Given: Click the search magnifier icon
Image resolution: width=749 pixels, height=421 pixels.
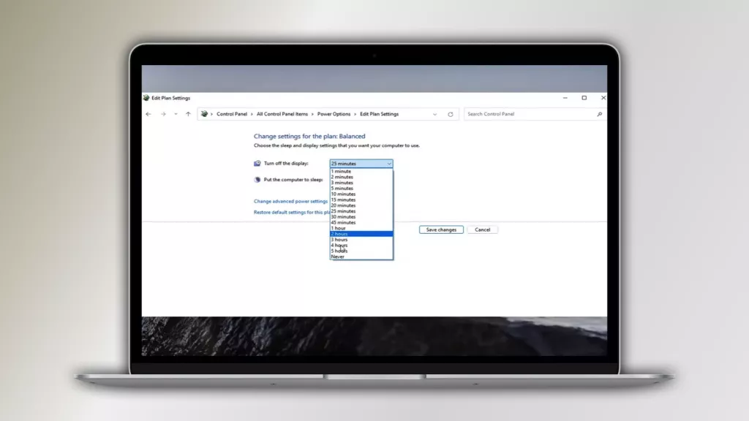Looking at the screenshot, I should pyautogui.click(x=600, y=114).
